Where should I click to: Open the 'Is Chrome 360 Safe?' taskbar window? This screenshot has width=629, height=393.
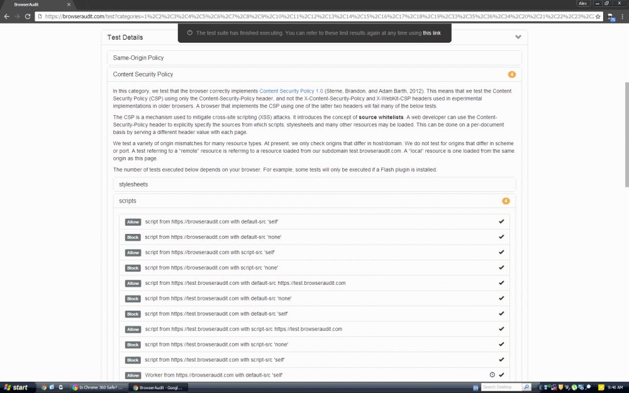click(x=96, y=387)
